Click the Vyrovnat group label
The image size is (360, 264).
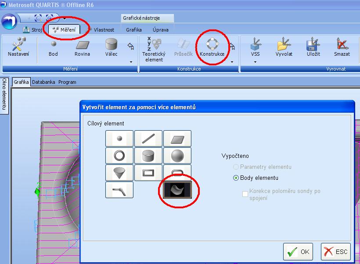(336, 69)
